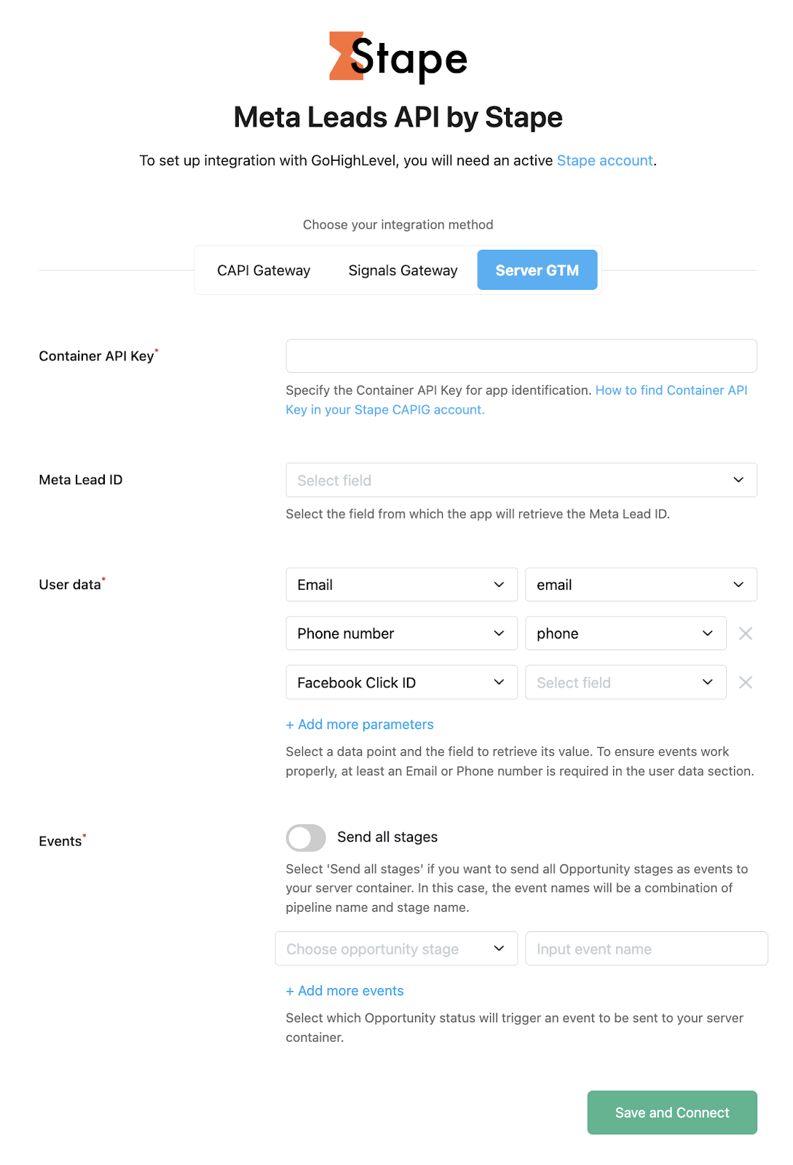Click the Save and Connect button
The width and height of the screenshot is (793, 1165).
point(672,1113)
